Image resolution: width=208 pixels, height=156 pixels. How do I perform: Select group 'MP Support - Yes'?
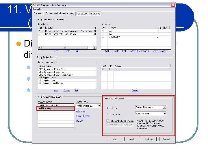pos(67,78)
